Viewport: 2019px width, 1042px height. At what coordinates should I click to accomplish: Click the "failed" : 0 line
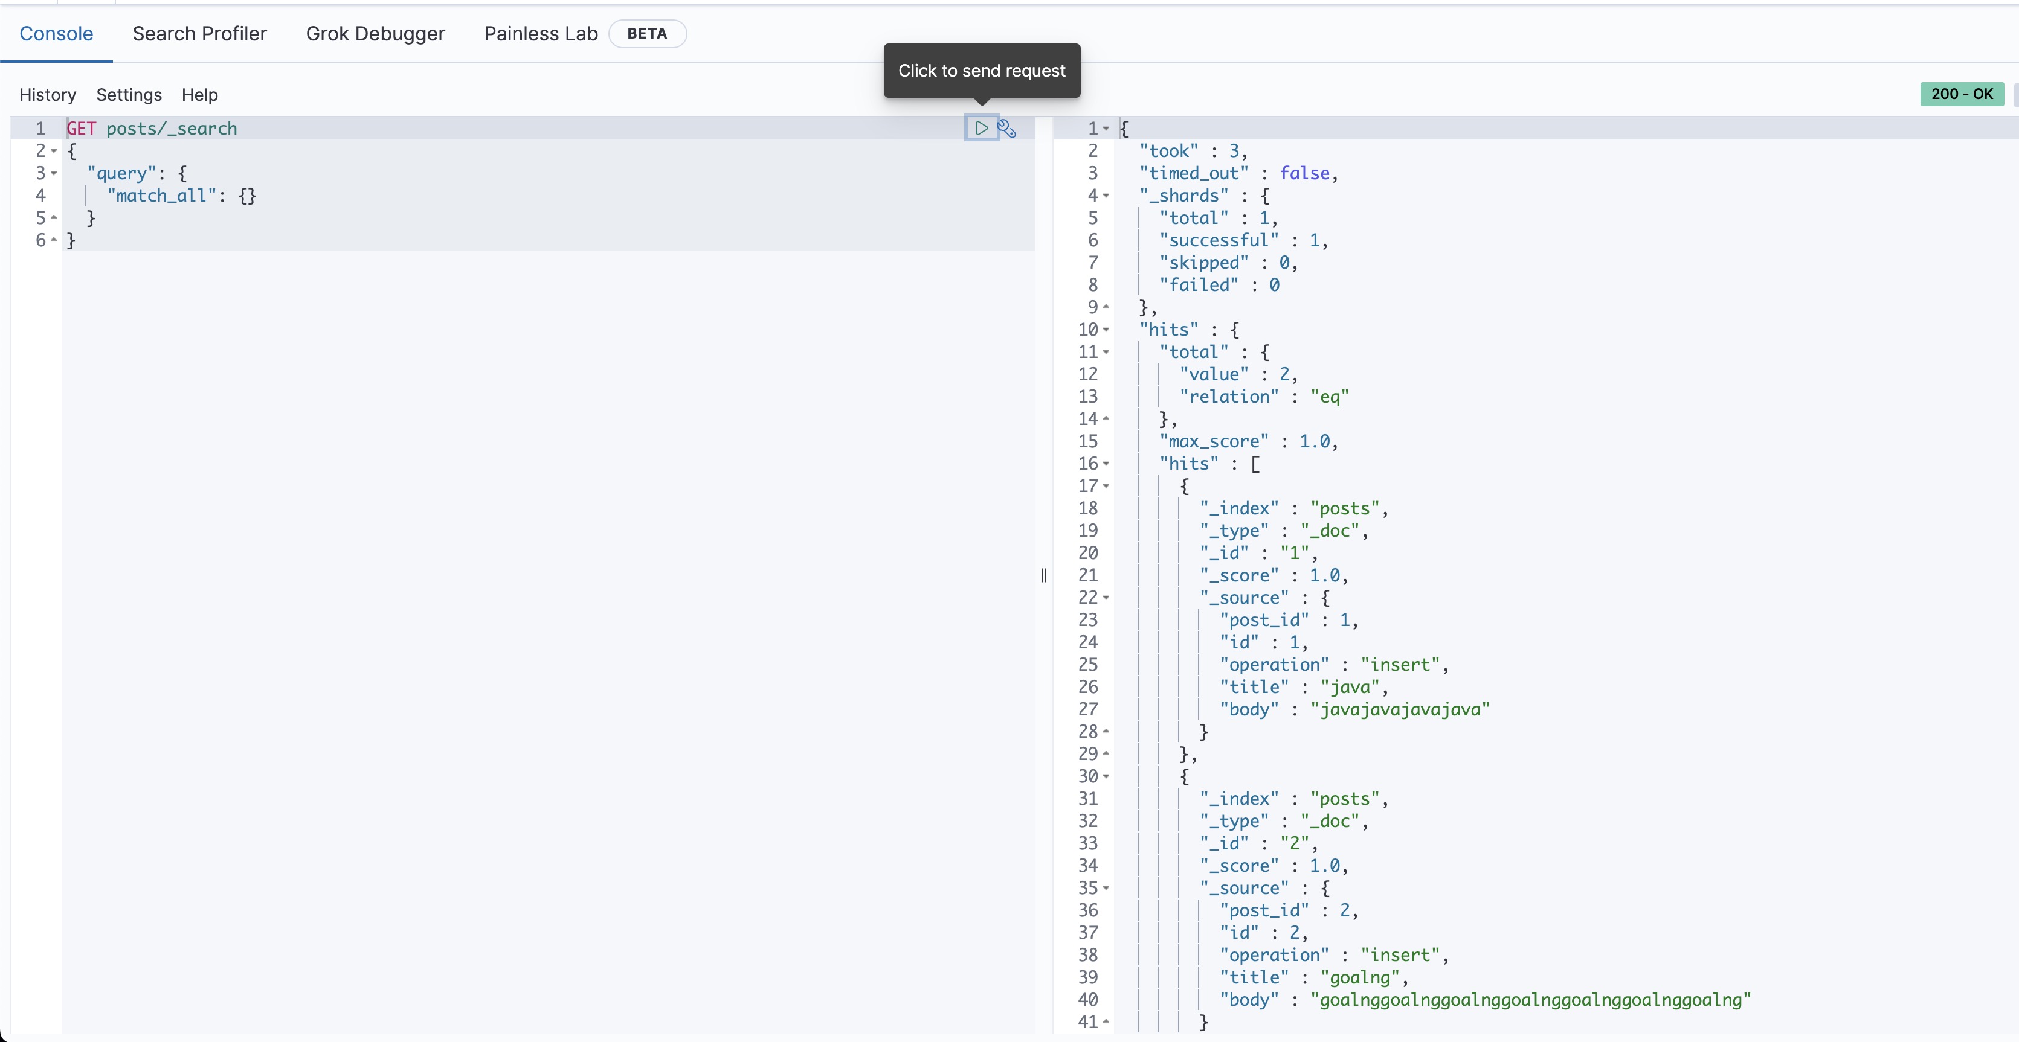(x=1220, y=285)
